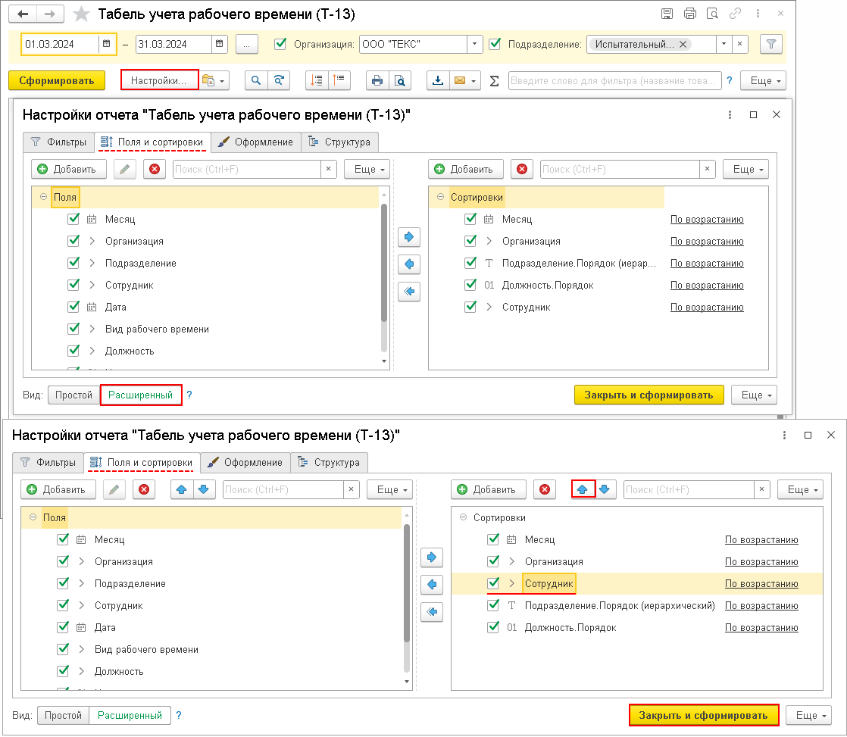
Task: Open Фильтры tab in upper settings window
Action: 58,142
